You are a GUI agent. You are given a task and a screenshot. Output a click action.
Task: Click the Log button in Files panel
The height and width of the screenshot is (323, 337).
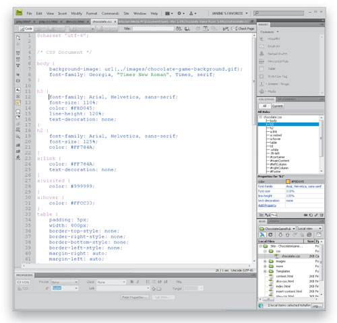pos(317,306)
